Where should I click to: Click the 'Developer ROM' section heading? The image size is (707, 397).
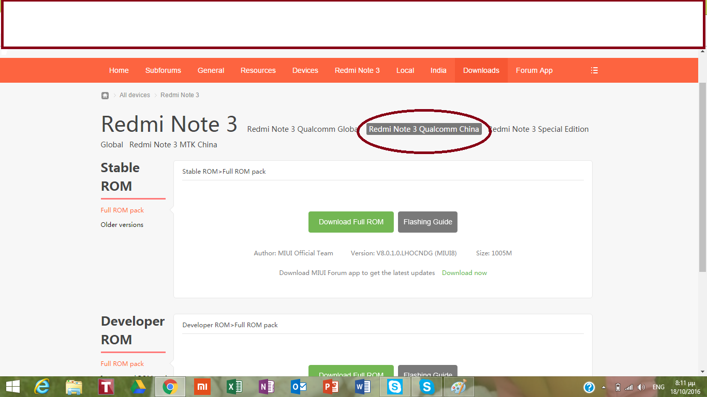(132, 330)
